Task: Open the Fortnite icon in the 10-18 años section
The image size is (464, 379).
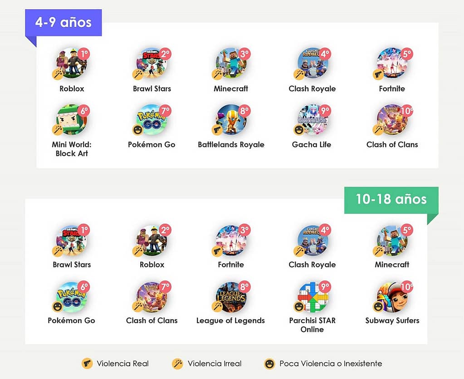Action: [x=231, y=239]
